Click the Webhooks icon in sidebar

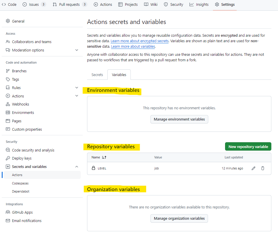point(8,104)
